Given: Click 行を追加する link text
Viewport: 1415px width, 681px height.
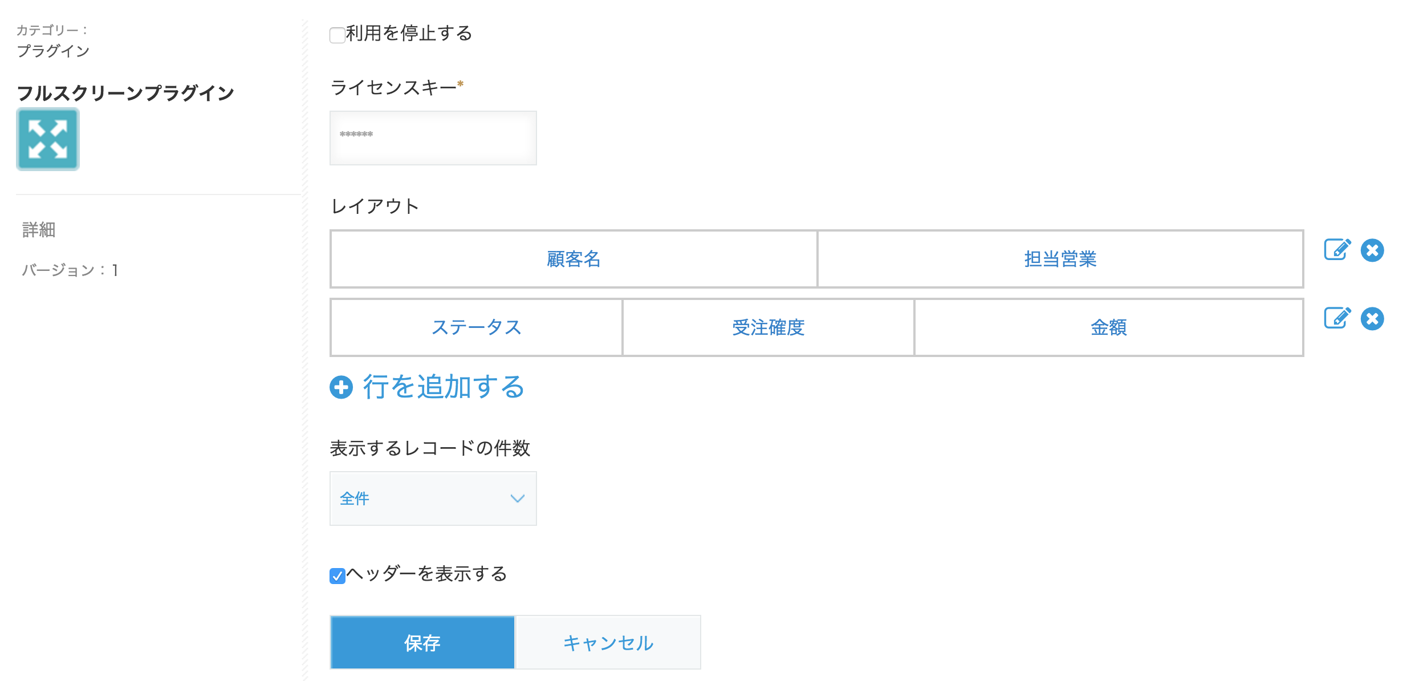Looking at the screenshot, I should 444,387.
